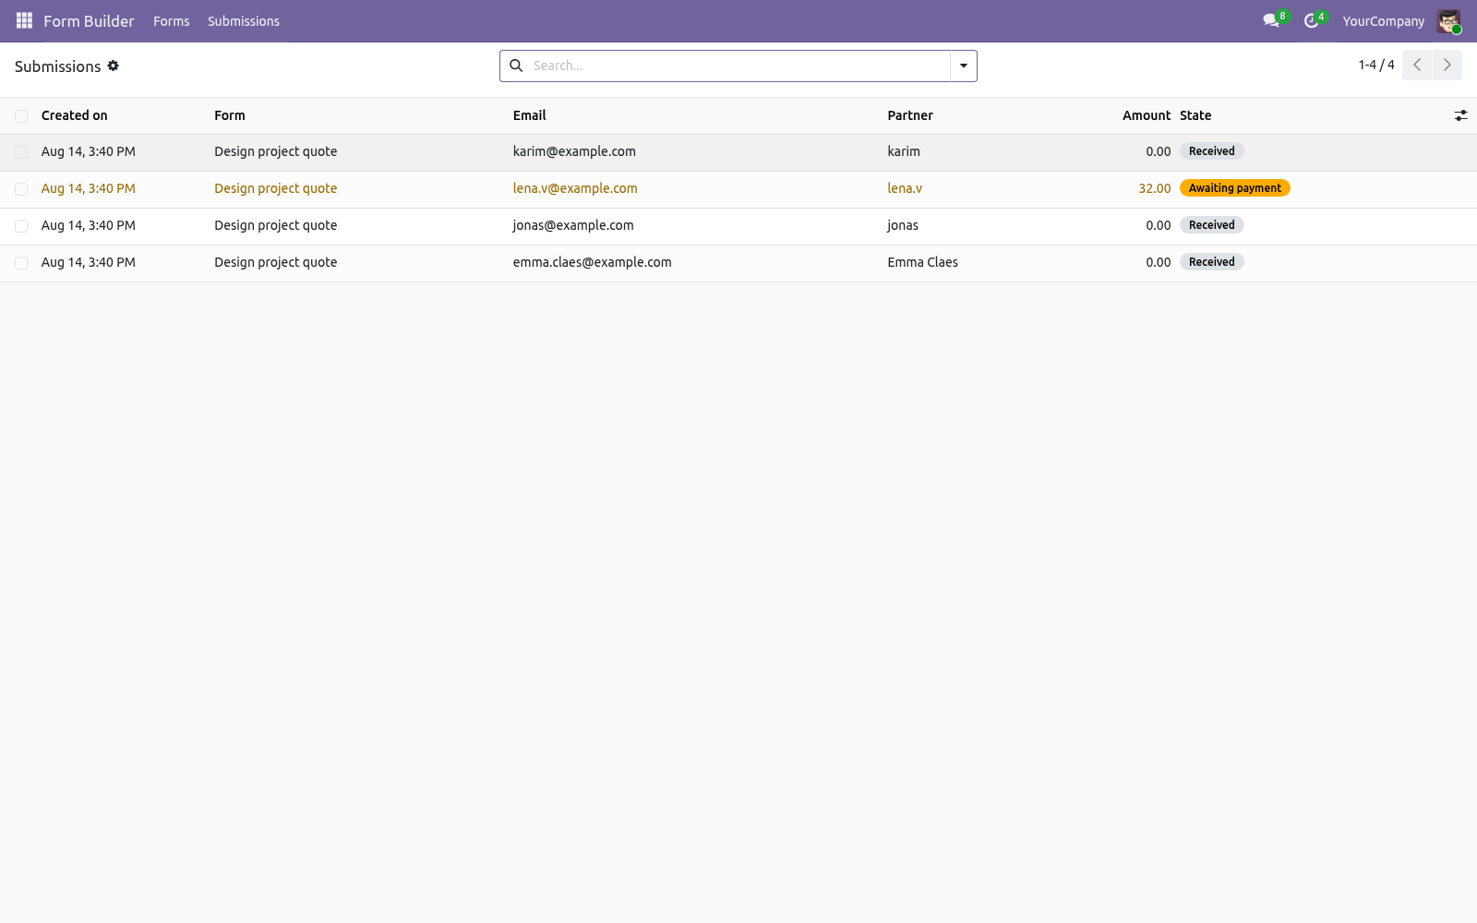Open the apps grid menu icon
Screen dimensions: 1477x923
[24, 20]
